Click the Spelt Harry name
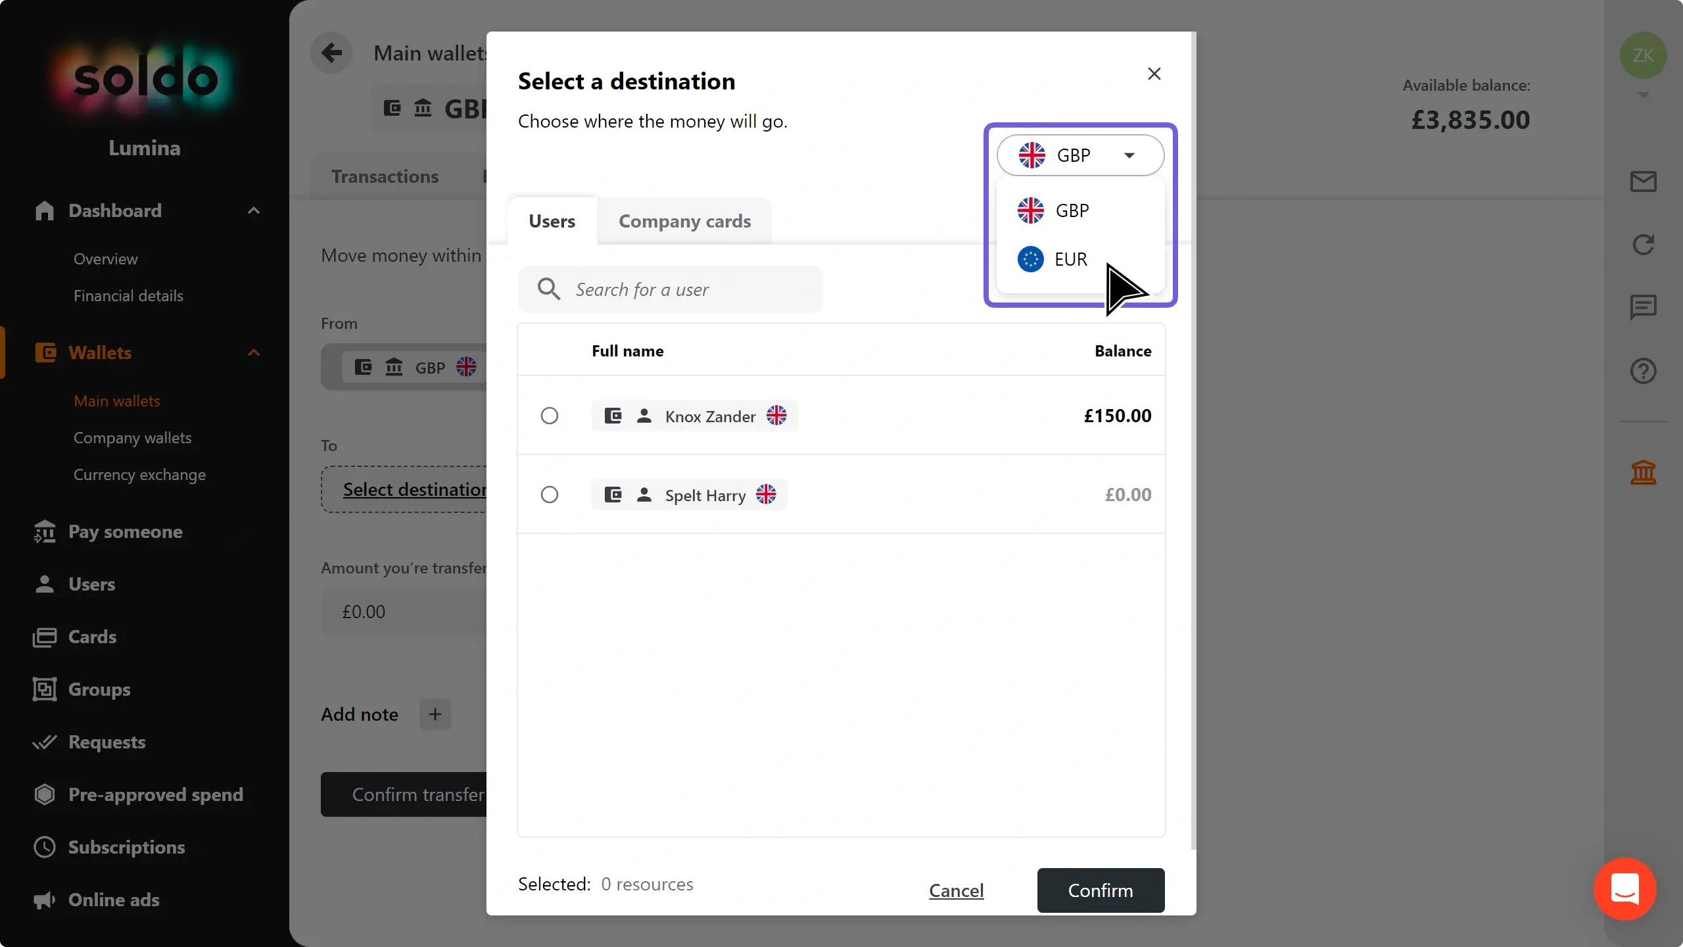The width and height of the screenshot is (1683, 947). (705, 495)
